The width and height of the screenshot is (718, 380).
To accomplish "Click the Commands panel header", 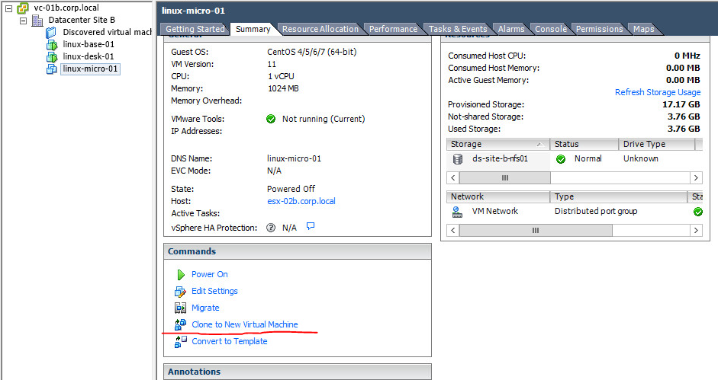I will (x=297, y=251).
